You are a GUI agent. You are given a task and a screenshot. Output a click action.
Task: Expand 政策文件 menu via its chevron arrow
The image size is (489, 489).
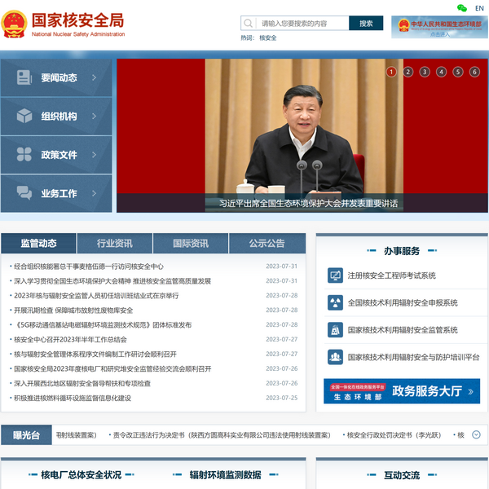[x=95, y=154]
